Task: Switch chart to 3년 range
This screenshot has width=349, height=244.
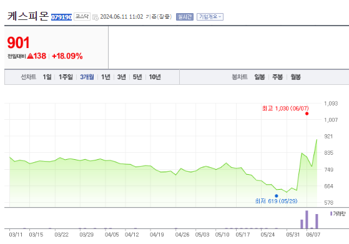Action: [x=122, y=77]
